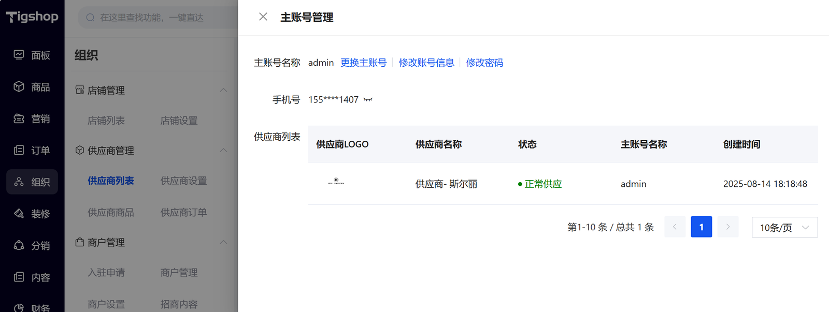Screen dimensions: 829x312
Task: Click the 修改账号信息 link
Action: 426,63
